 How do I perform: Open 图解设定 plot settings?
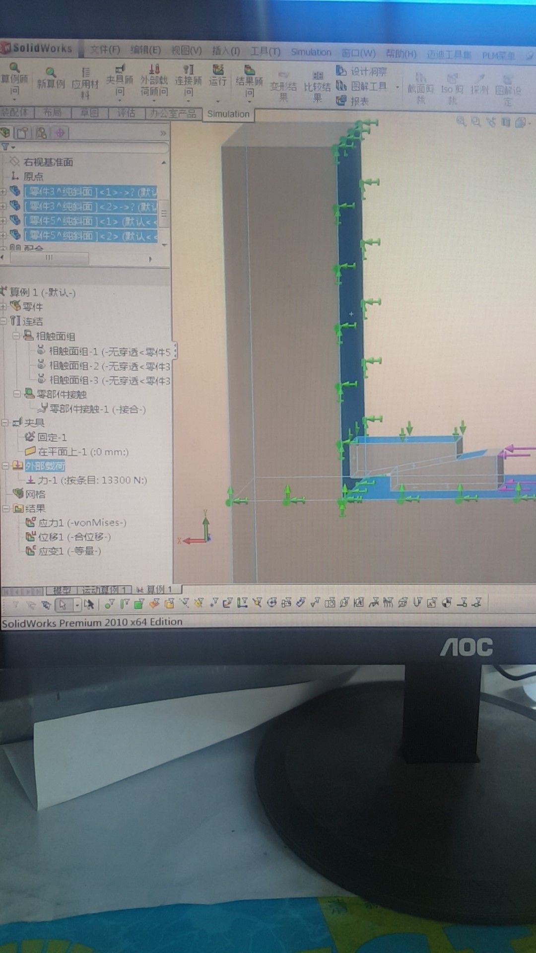point(508,90)
